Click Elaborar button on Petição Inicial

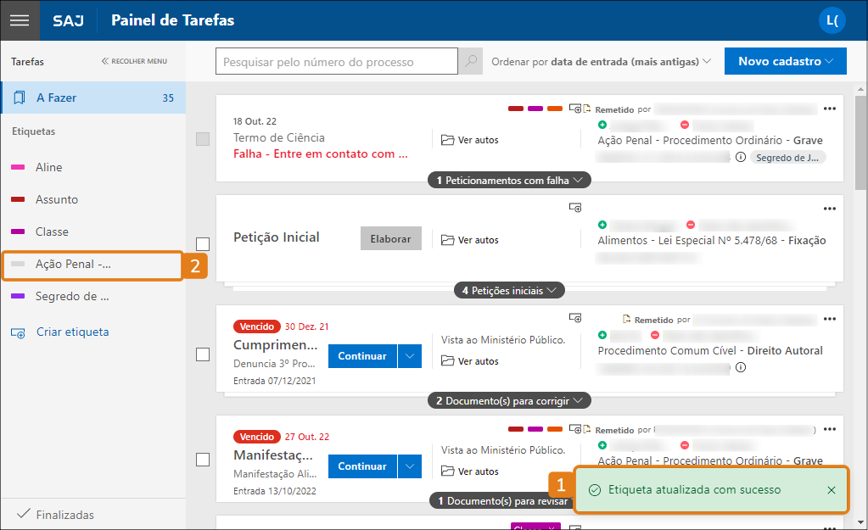click(390, 239)
